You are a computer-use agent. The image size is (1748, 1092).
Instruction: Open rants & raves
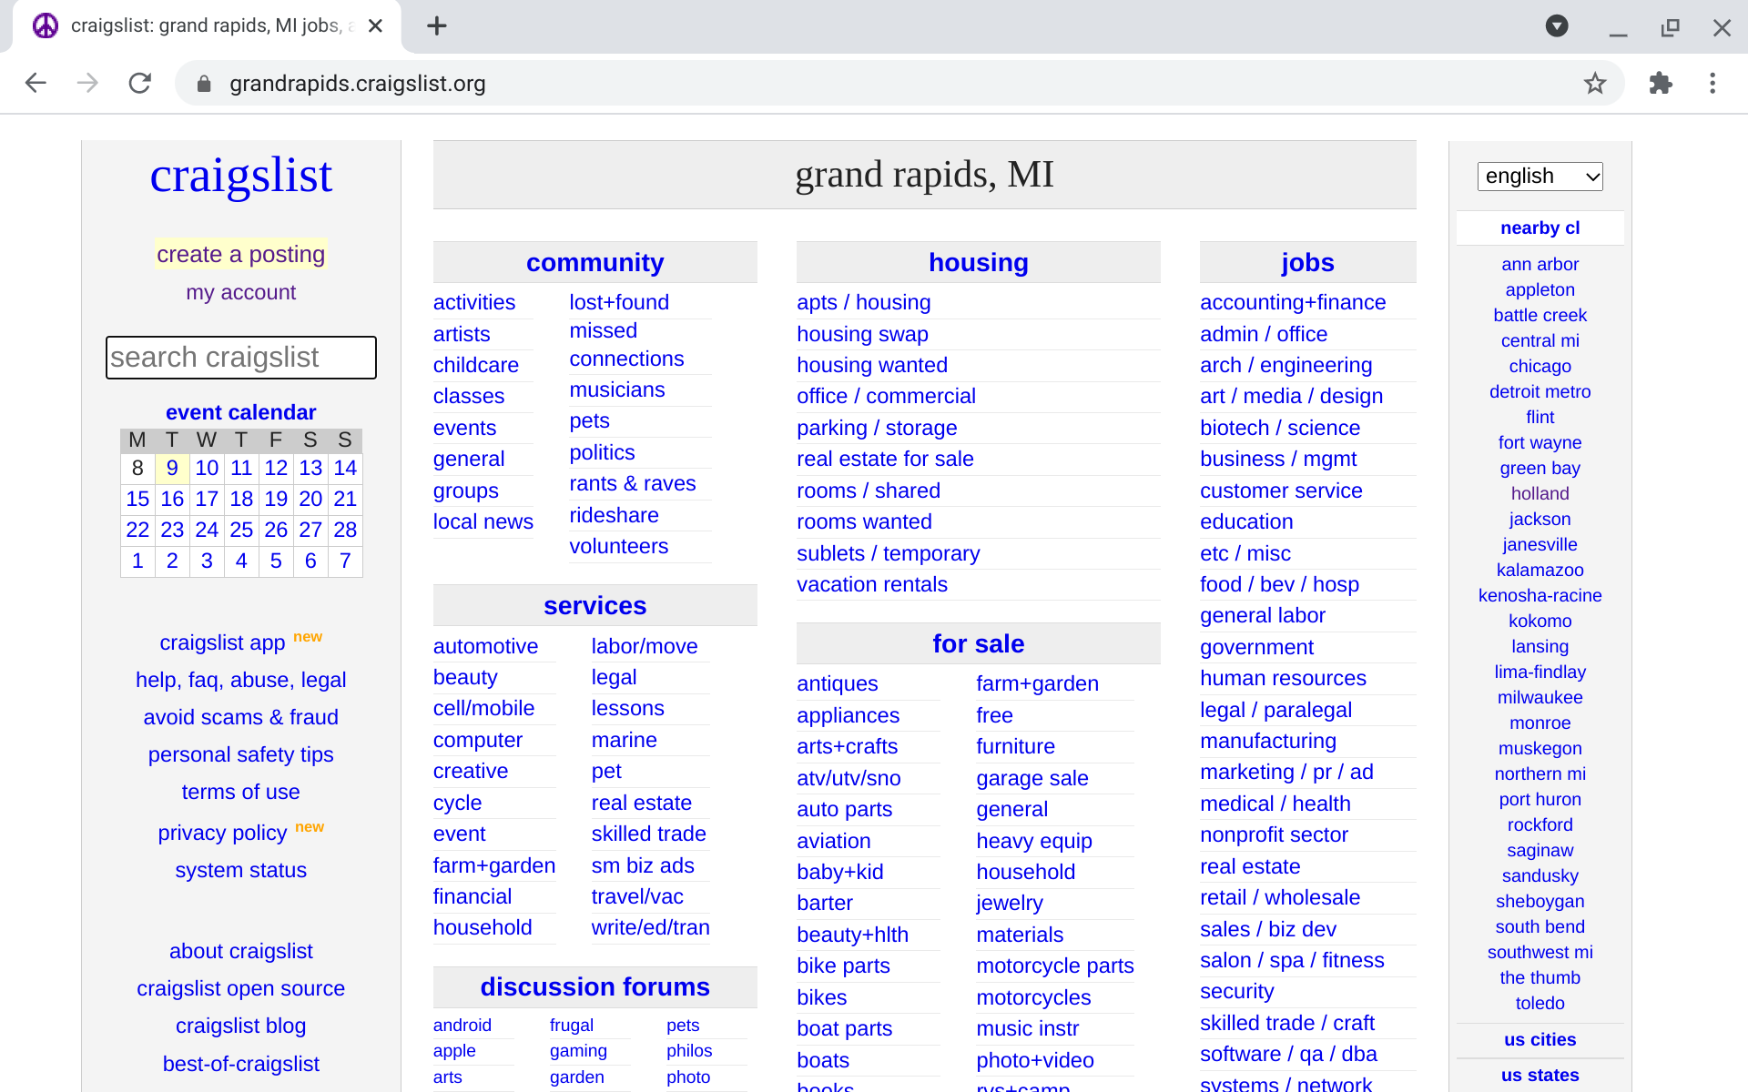(x=633, y=483)
